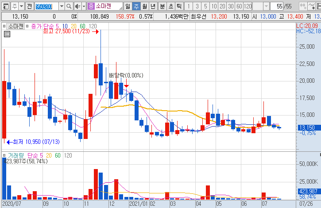Toggle the square before 거래량 volume label
This screenshot has height=208, width=321.
click(4, 155)
